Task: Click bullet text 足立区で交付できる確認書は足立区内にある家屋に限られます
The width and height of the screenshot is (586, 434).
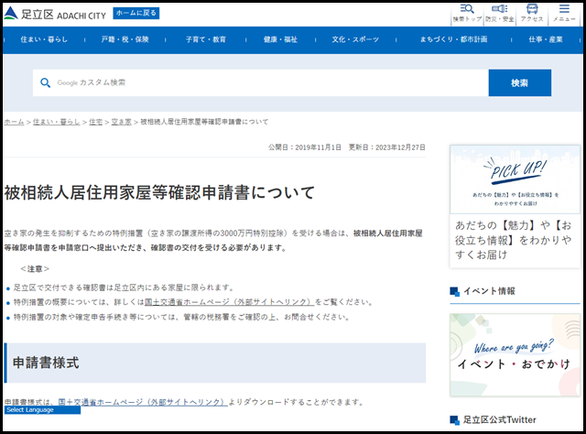Action: [x=124, y=288]
